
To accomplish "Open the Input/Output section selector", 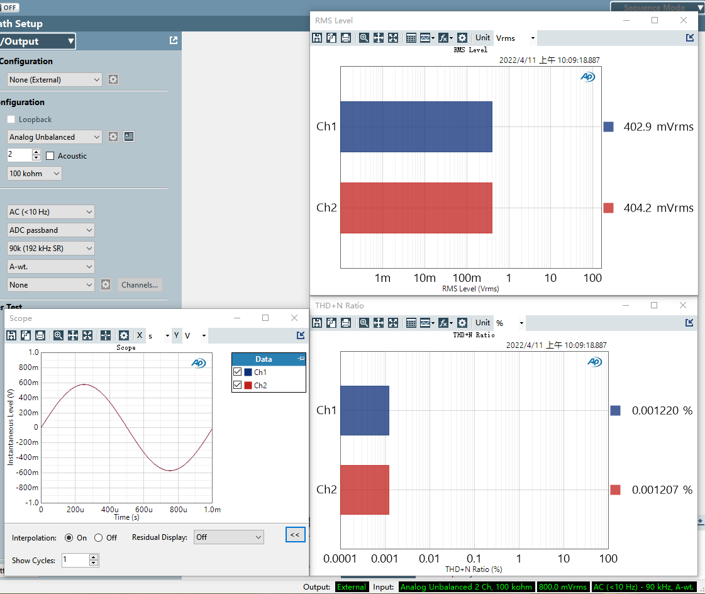I will coord(36,42).
